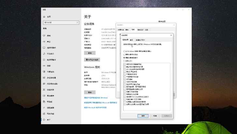Switch to 高级 tab in performance options

(131, 40)
